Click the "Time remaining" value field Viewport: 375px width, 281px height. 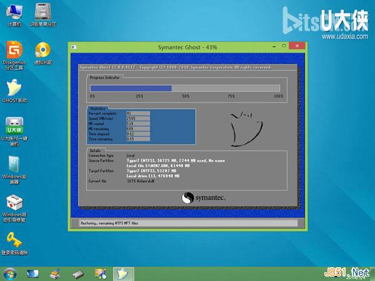click(x=138, y=139)
